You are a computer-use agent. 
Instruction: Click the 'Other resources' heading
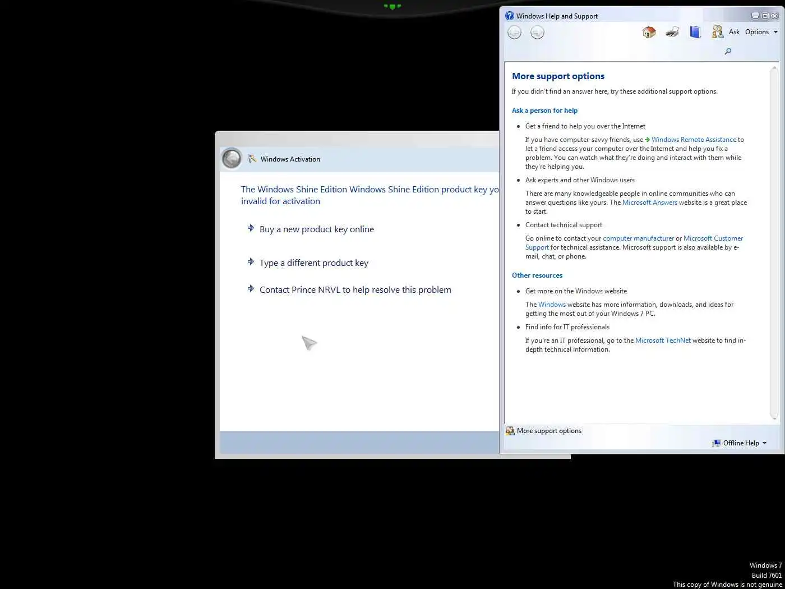[x=537, y=275]
